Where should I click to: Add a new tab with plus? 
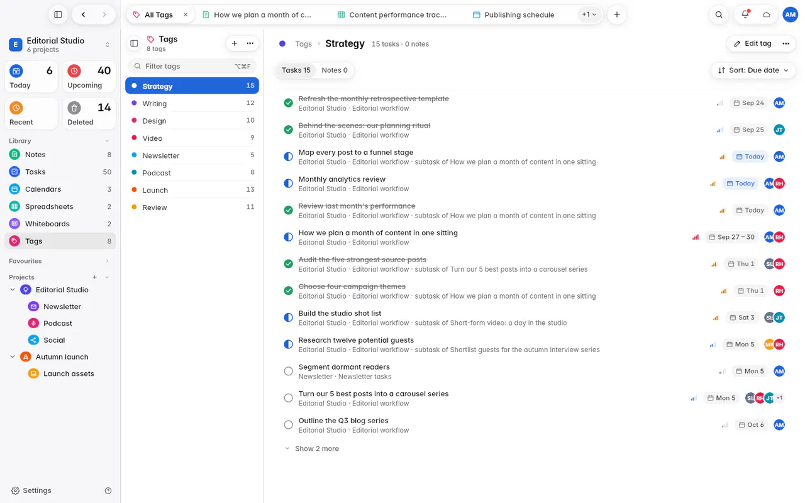(x=617, y=14)
